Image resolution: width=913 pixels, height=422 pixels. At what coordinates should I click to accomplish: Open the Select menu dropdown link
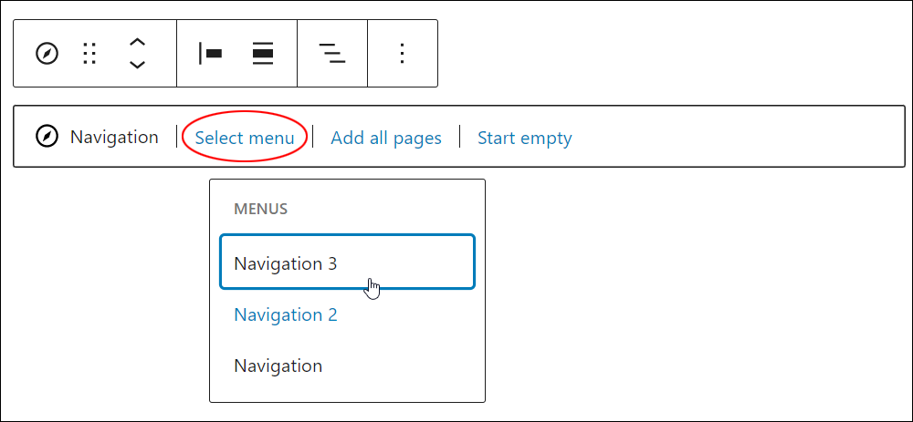245,138
